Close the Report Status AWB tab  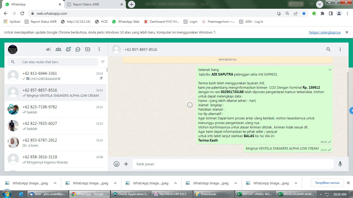[x=122, y=4]
